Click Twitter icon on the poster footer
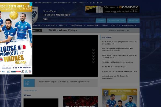This screenshot has width=161, height=107. tap(18, 68)
